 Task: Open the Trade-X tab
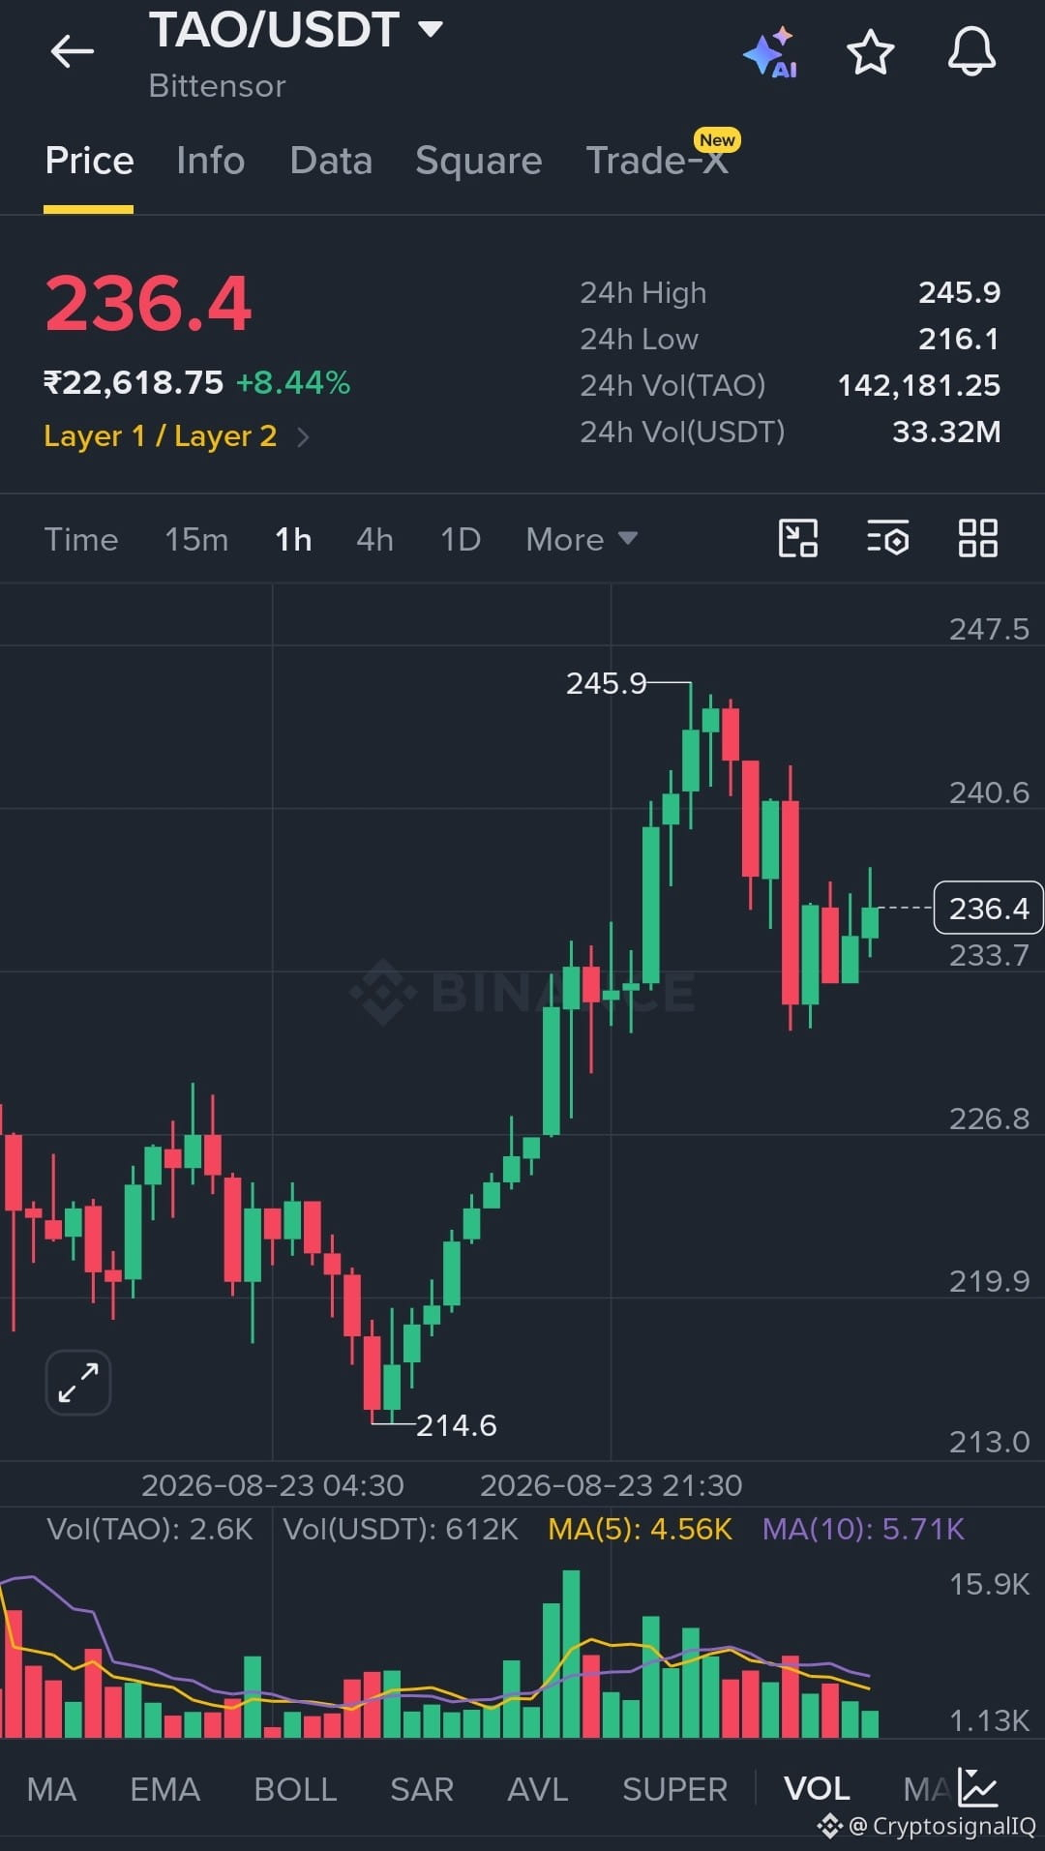pos(658,161)
